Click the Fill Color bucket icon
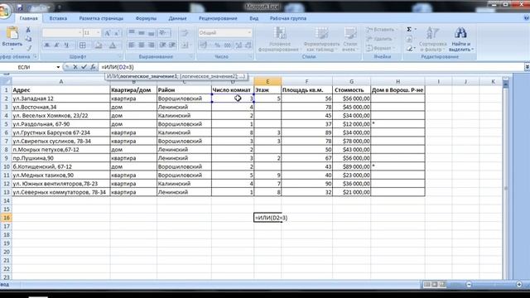Screen dimensions: 530x298 click(x=99, y=45)
